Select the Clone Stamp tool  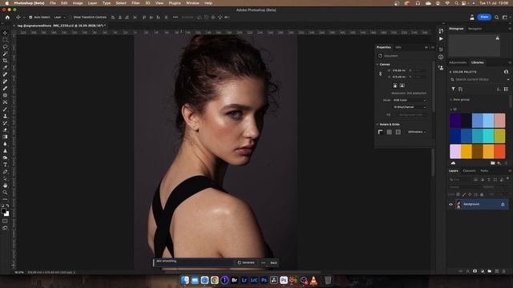click(x=5, y=116)
